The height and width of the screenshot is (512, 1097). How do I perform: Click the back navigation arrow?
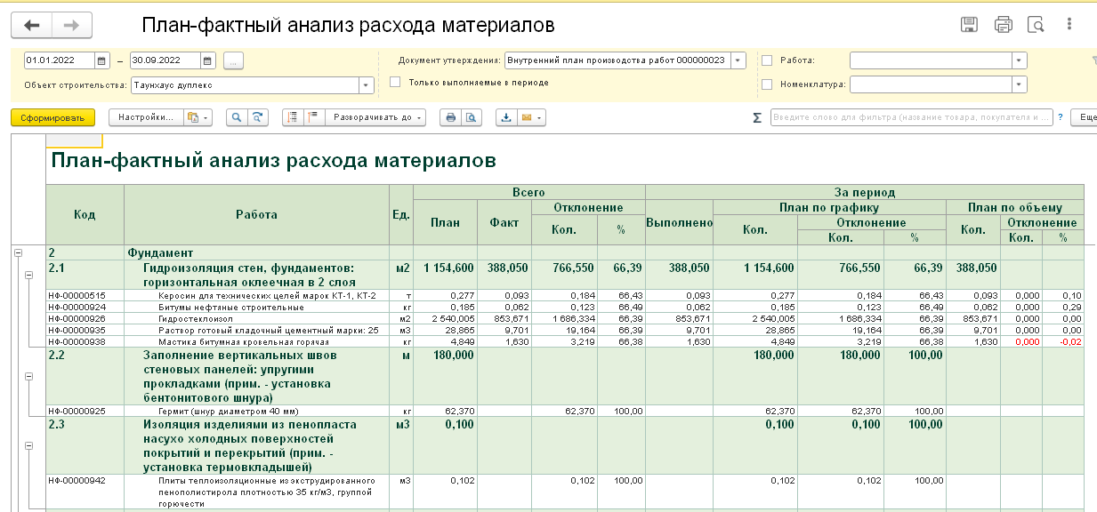pos(32,26)
